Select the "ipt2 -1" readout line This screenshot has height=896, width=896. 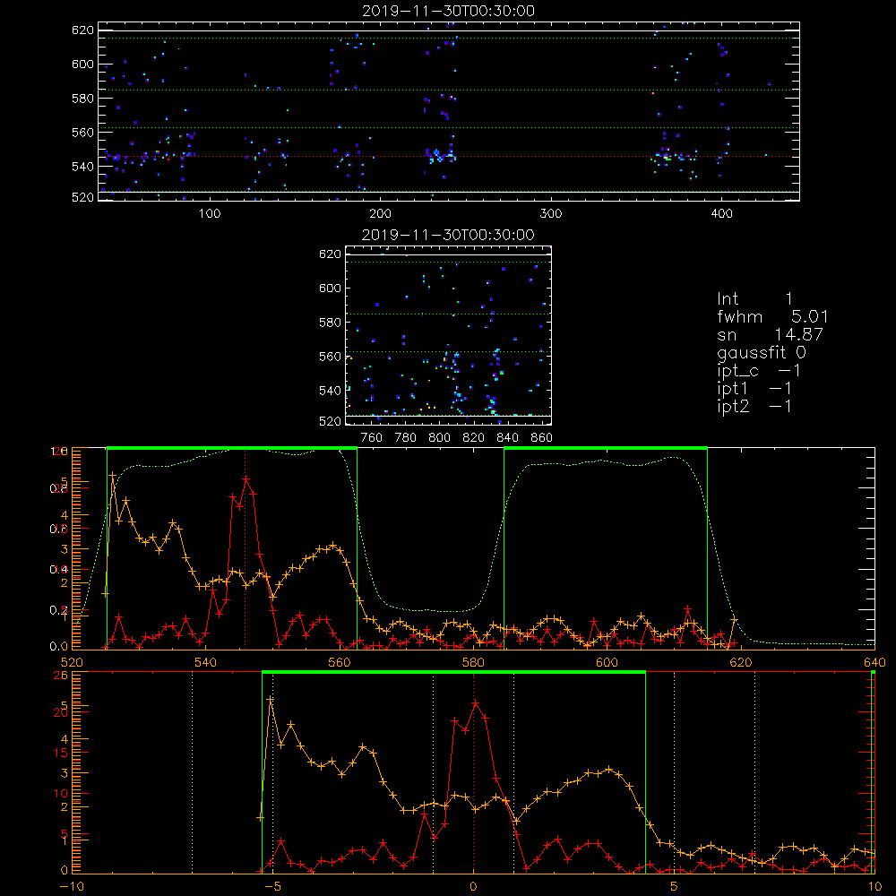tap(754, 406)
